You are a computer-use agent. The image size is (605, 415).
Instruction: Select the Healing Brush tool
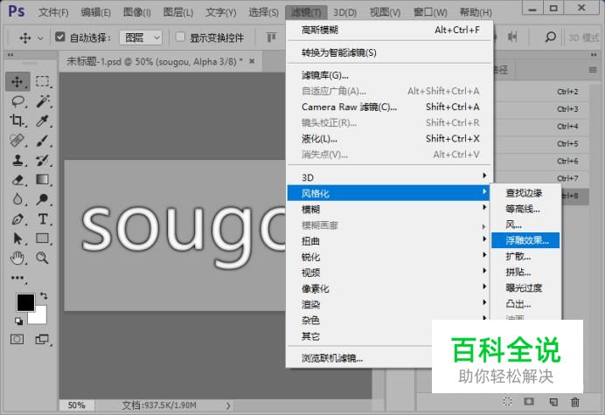pyautogui.click(x=17, y=141)
